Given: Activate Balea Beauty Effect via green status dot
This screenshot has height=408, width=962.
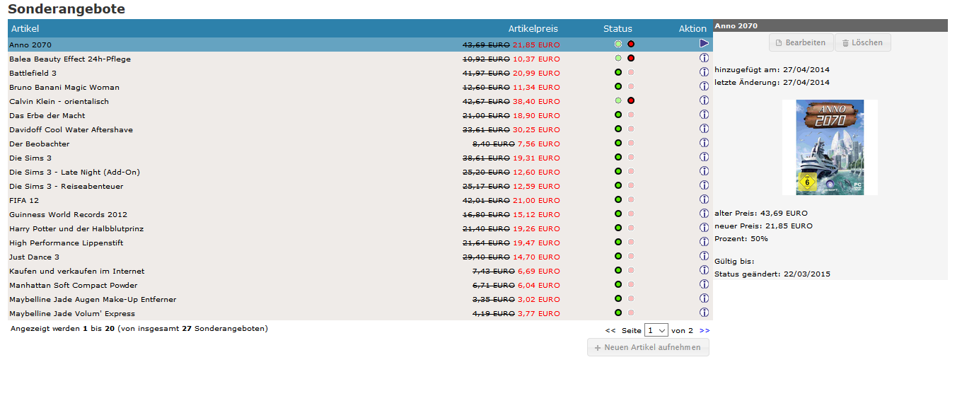Looking at the screenshot, I should [618, 58].
